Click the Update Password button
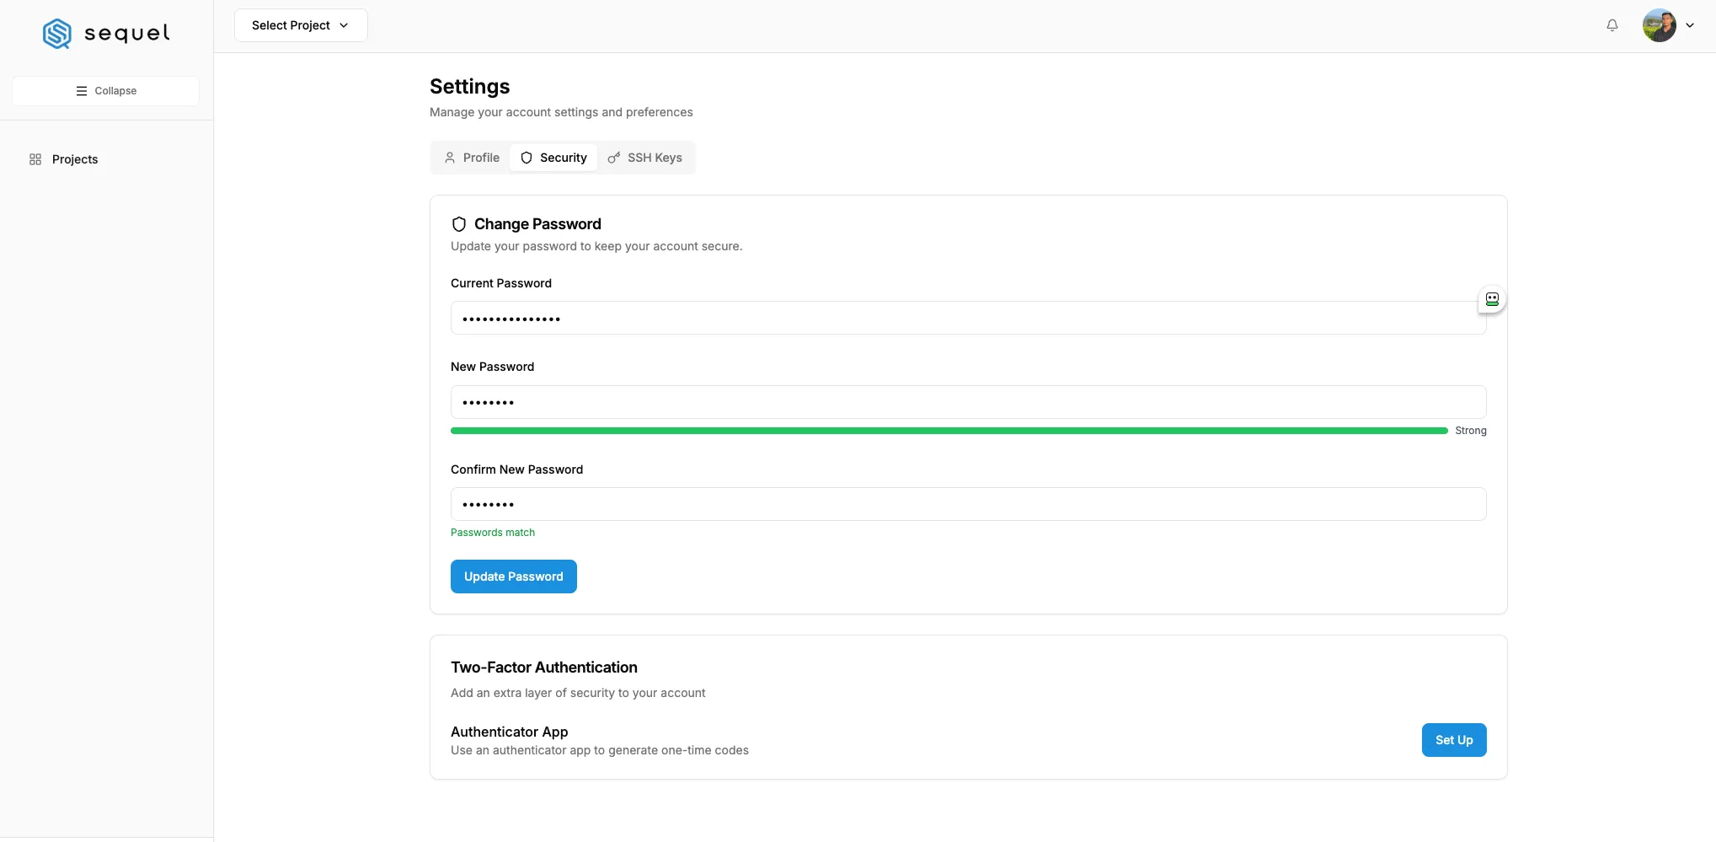The height and width of the screenshot is (842, 1716). point(514,577)
